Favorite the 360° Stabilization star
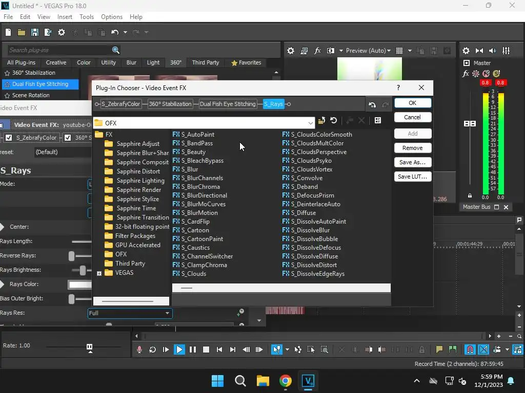 coord(7,73)
